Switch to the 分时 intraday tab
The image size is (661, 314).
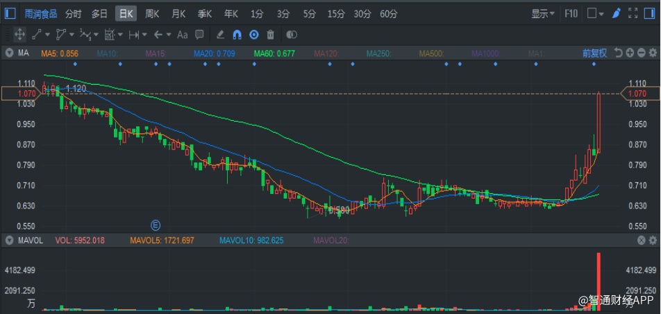click(x=73, y=13)
